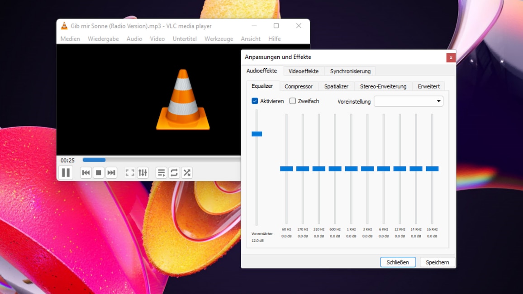Click the 14 KHz band slider handle
Image resolution: width=523 pixels, height=294 pixels.
(x=416, y=169)
